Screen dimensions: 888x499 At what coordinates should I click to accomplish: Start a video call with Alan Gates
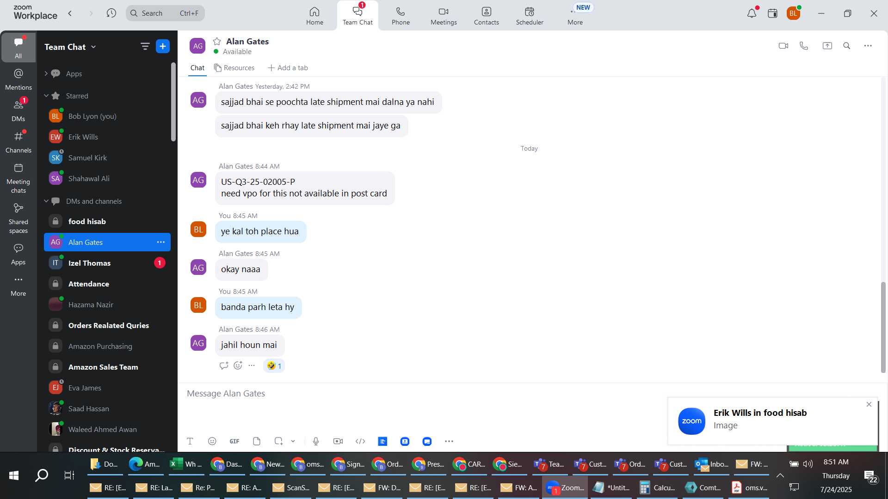click(783, 46)
